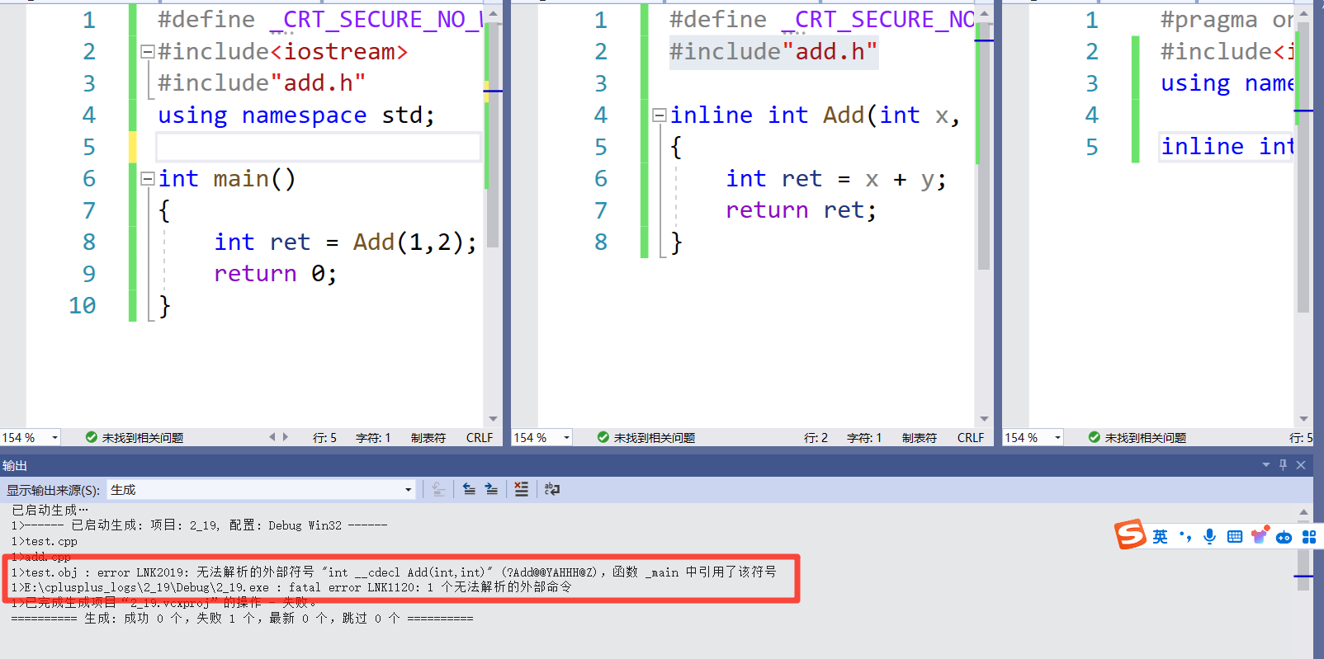Click middle editor scrollbar up arrow

coord(984,13)
